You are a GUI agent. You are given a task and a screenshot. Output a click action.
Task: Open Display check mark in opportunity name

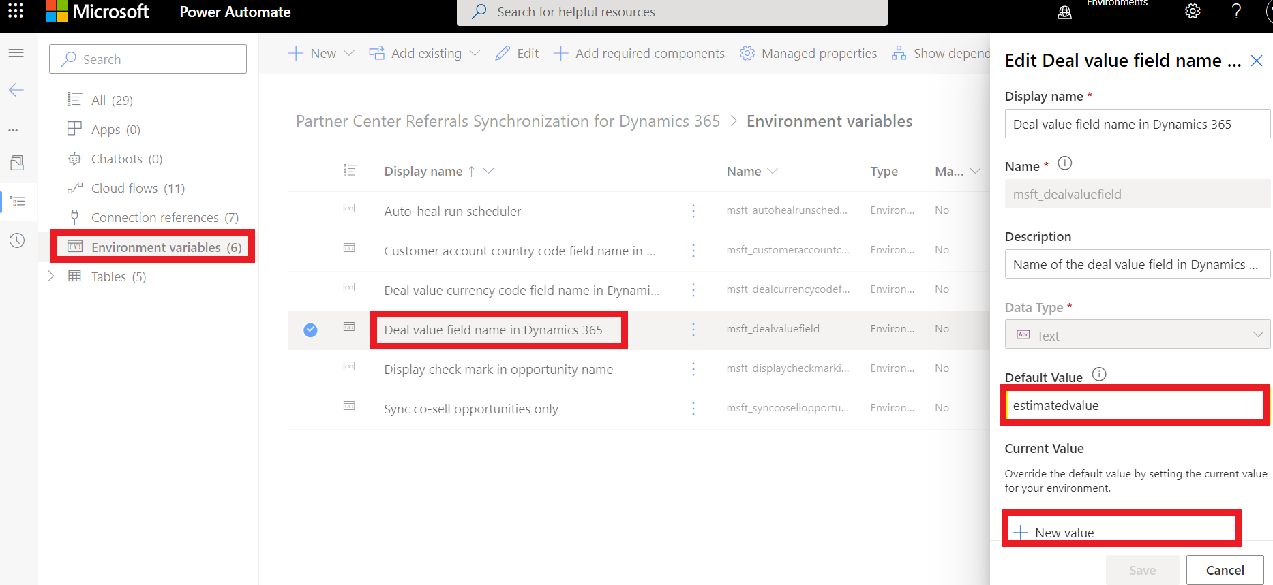coord(498,369)
